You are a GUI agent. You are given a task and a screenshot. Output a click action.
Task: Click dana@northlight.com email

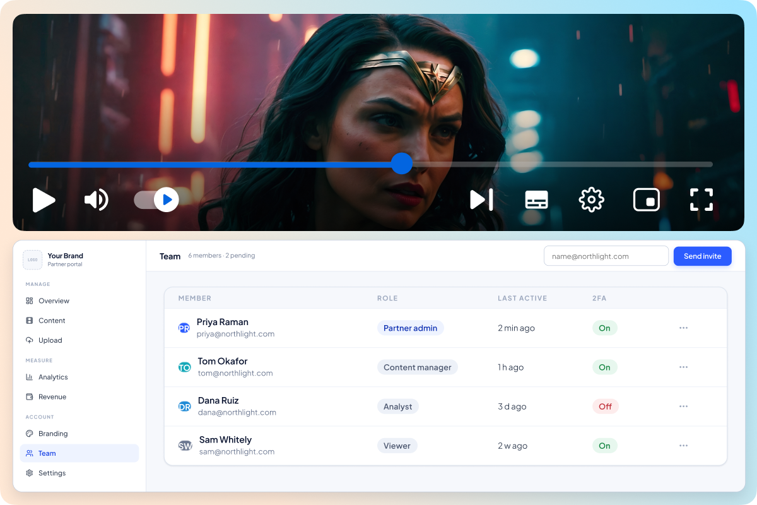click(x=237, y=412)
